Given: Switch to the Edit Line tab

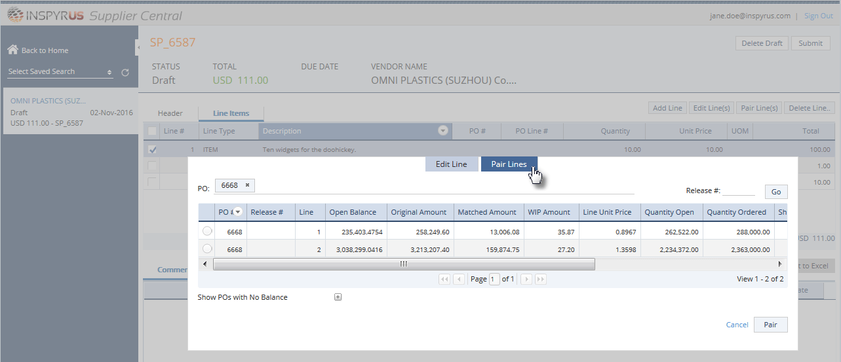Looking at the screenshot, I should click(452, 164).
